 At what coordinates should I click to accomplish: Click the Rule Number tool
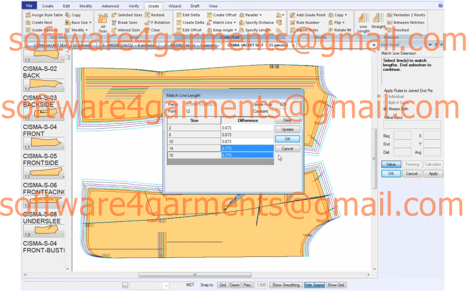tap(305, 22)
